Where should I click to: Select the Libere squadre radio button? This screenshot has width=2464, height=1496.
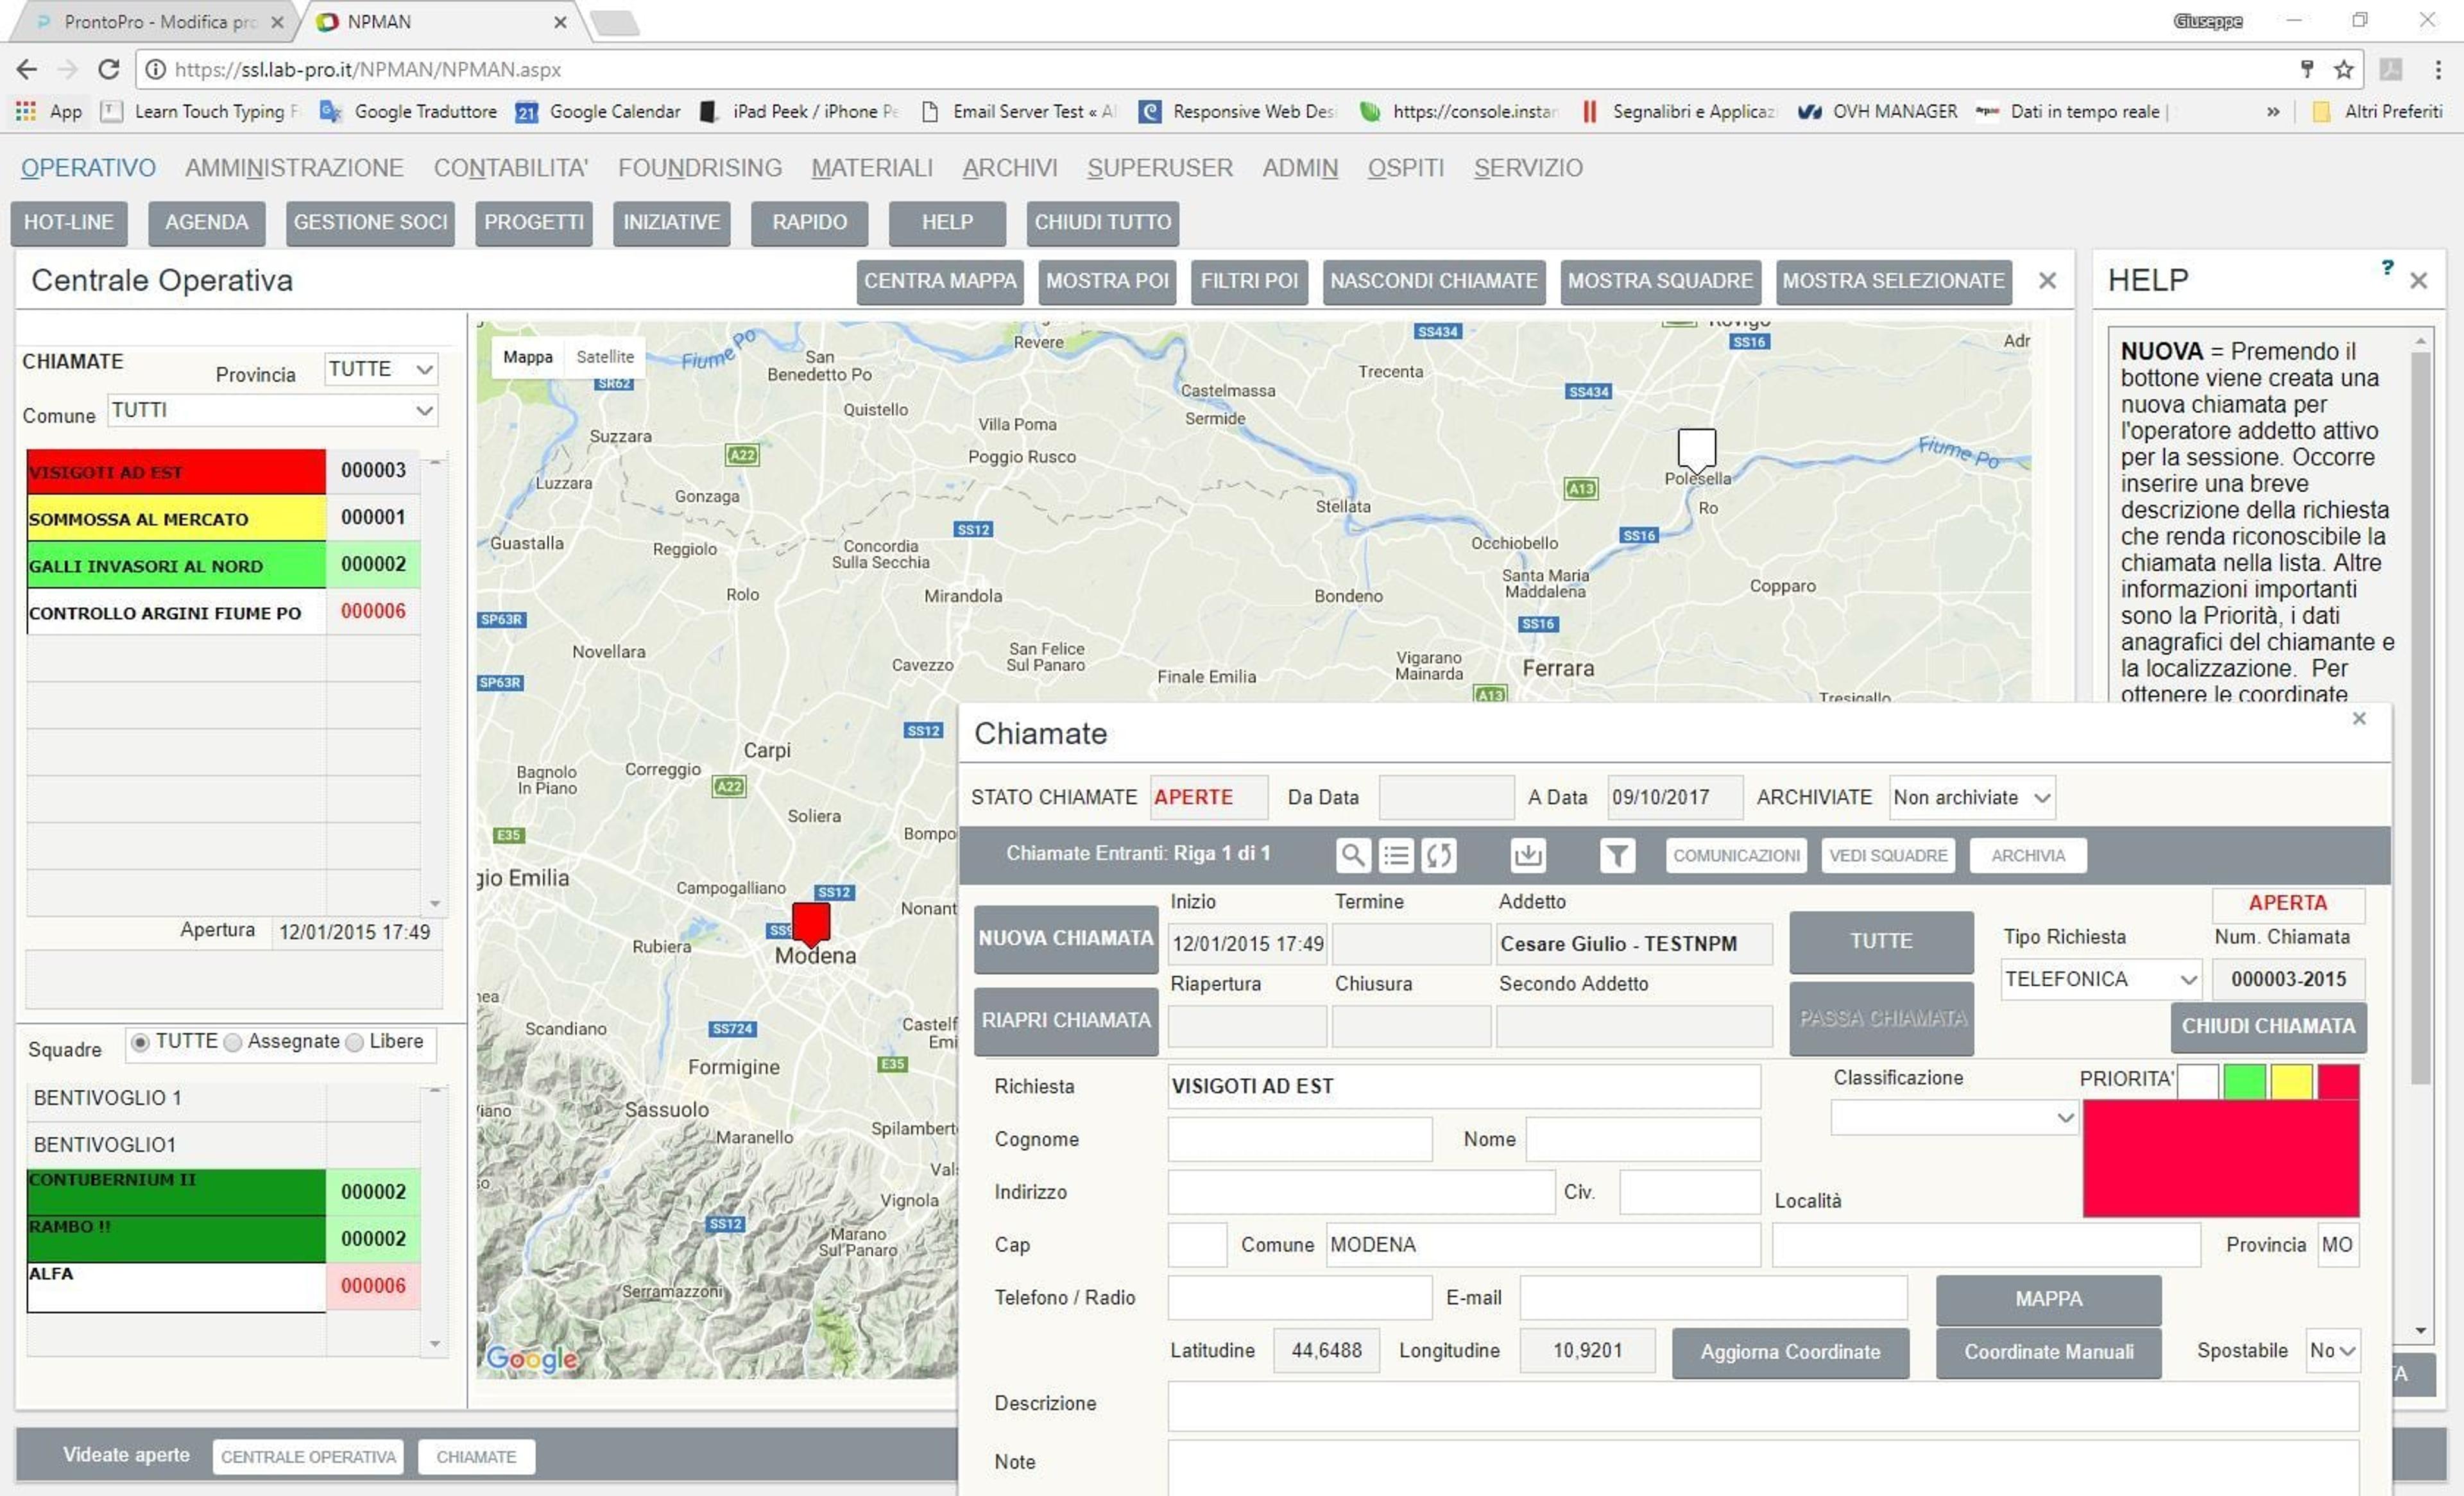pyautogui.click(x=354, y=1042)
